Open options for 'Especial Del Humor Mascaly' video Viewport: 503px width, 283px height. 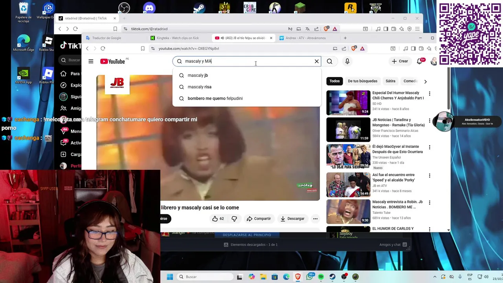430,94
